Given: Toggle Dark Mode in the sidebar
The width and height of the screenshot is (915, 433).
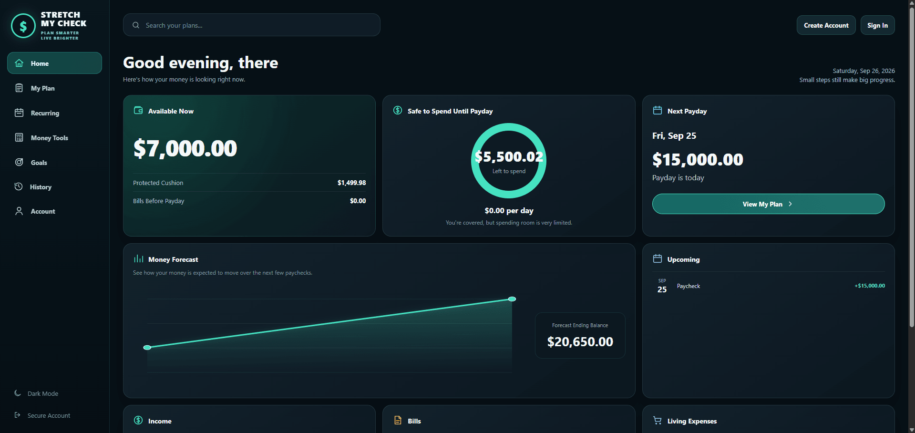Looking at the screenshot, I should pyautogui.click(x=36, y=393).
